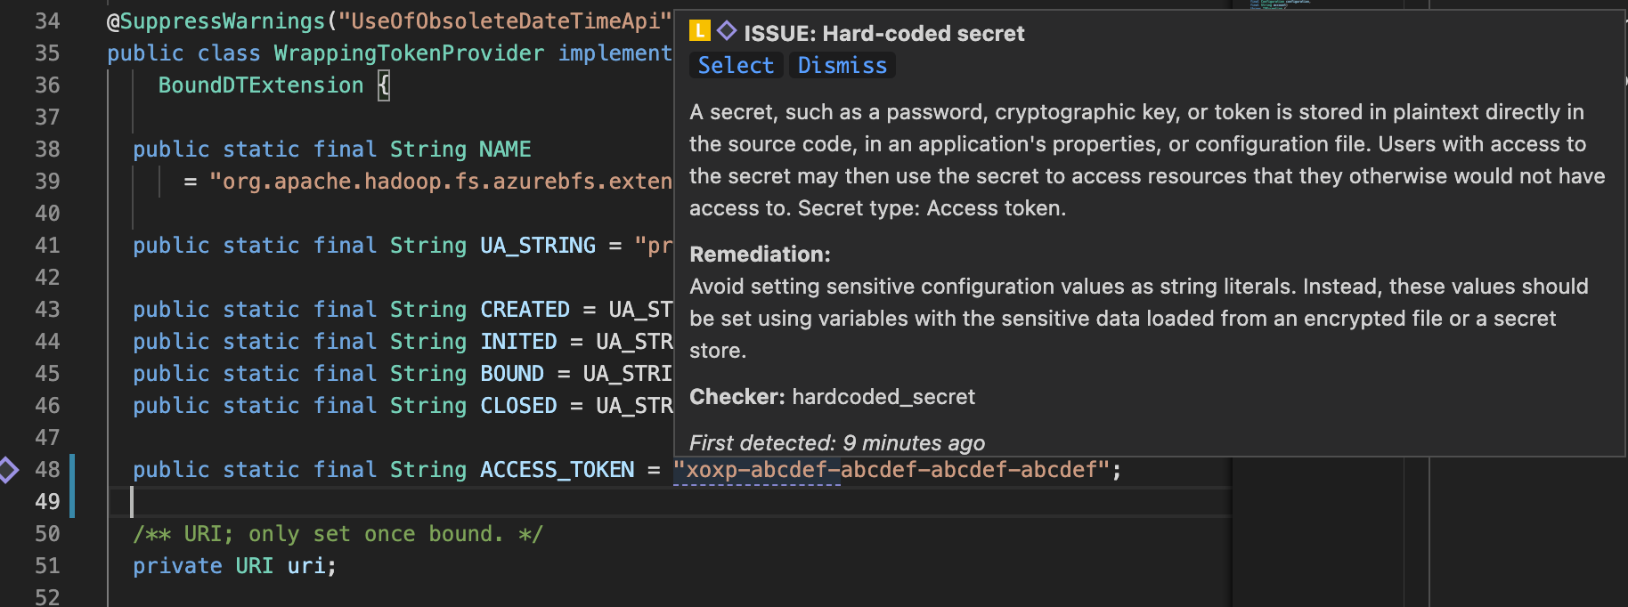Screen dimensions: 1628x607
Task: Click the Select button in the issue tooltip
Action: [x=736, y=64]
